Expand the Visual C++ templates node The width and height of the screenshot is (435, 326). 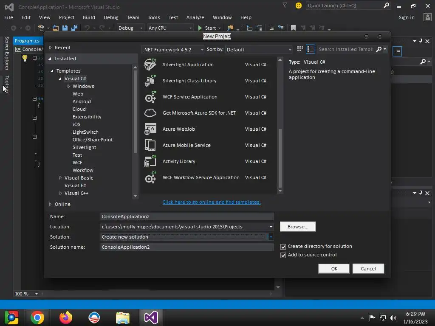[60, 193]
